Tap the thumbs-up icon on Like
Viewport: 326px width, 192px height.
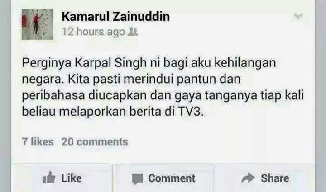(48, 178)
